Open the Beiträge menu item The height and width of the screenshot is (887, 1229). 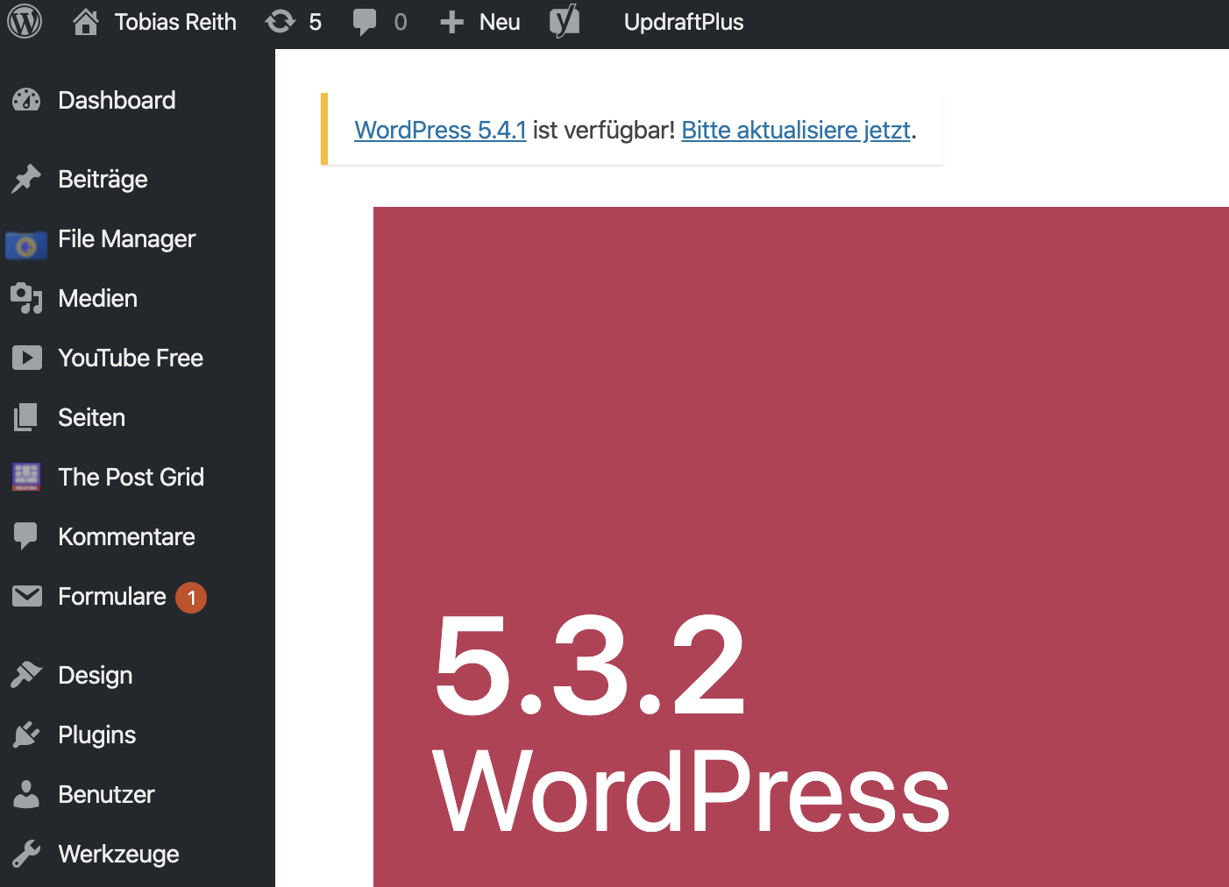(x=103, y=180)
